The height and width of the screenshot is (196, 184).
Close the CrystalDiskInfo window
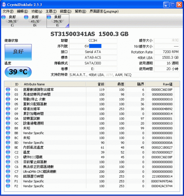point(179,5)
